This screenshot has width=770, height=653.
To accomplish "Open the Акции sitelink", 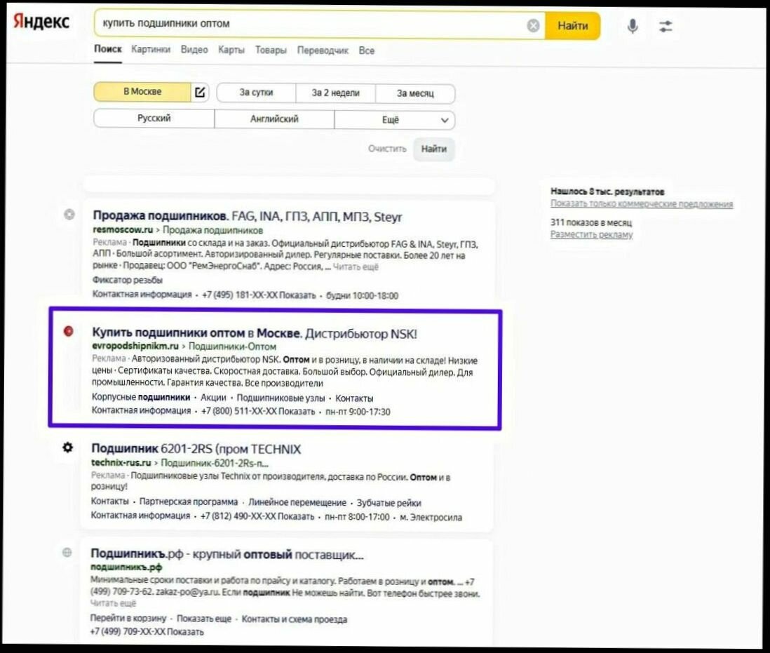I will (213, 398).
